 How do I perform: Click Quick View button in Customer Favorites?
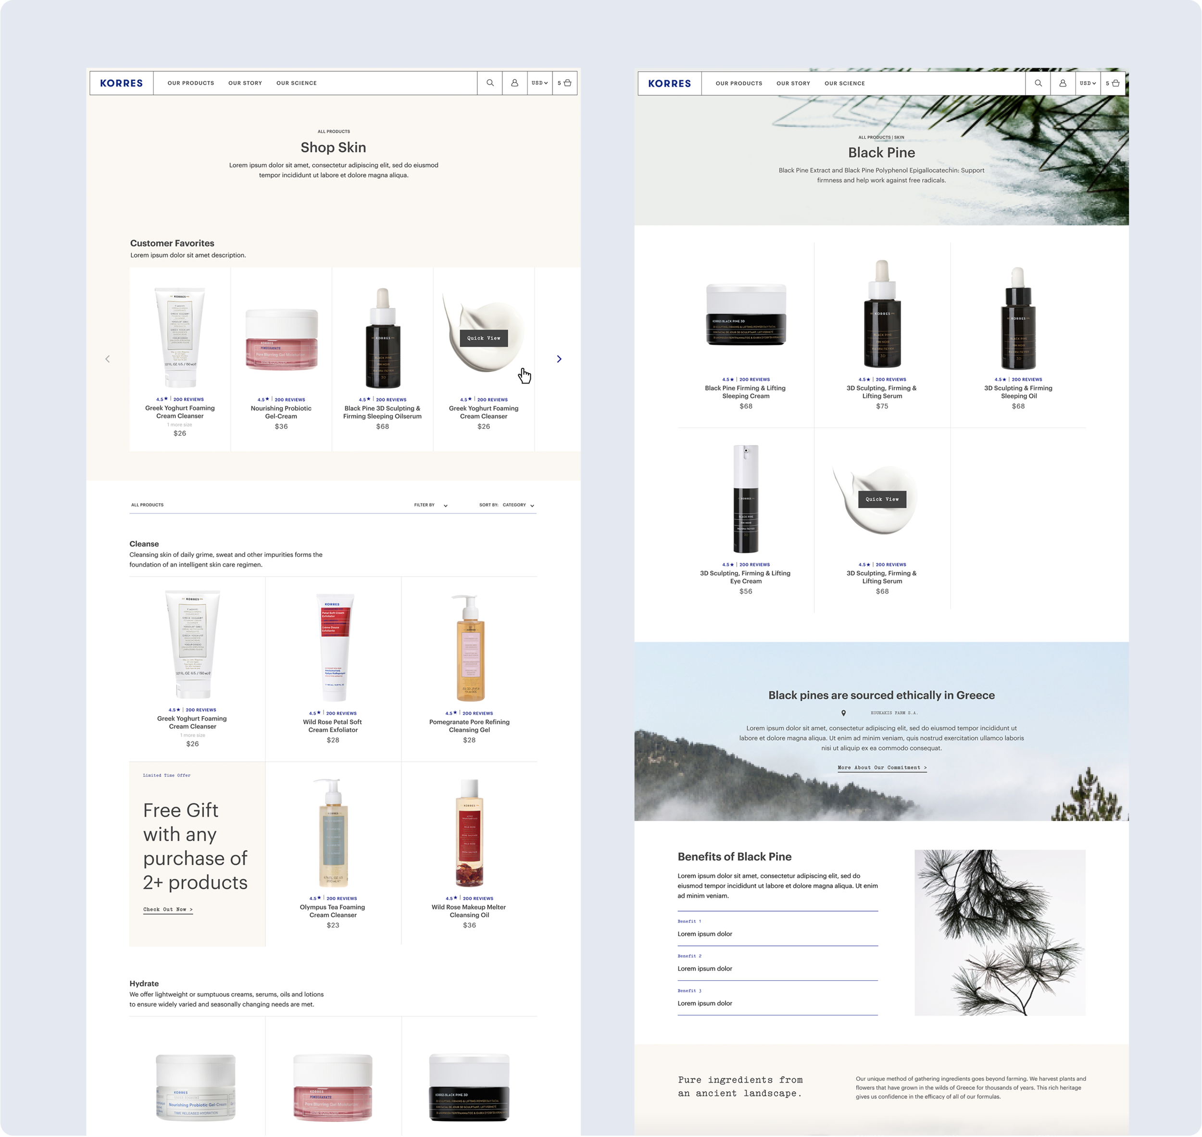click(x=484, y=338)
